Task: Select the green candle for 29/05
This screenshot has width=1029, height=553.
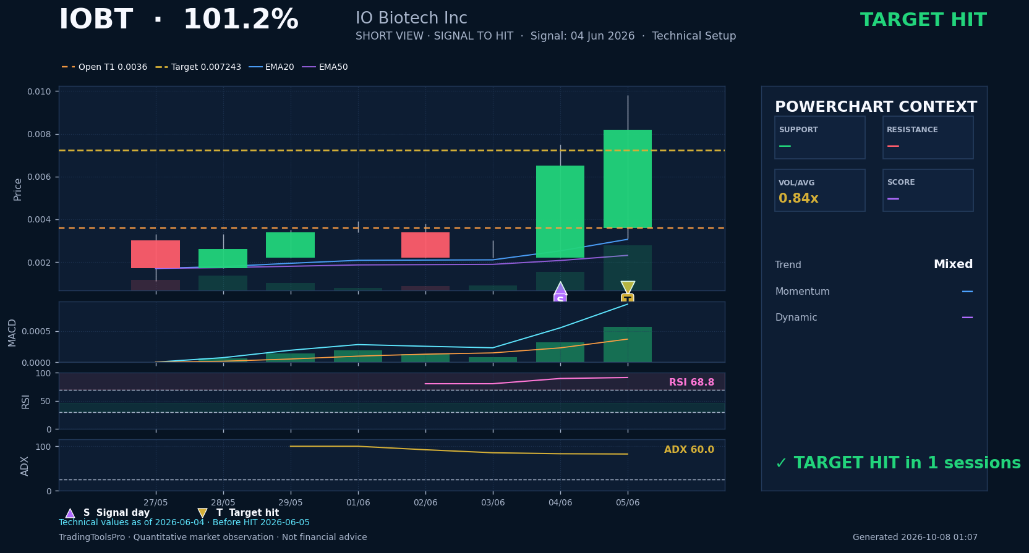Action: [x=291, y=245]
